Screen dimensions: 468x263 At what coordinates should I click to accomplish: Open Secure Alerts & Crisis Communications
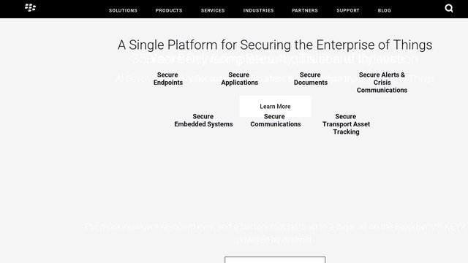(x=382, y=83)
